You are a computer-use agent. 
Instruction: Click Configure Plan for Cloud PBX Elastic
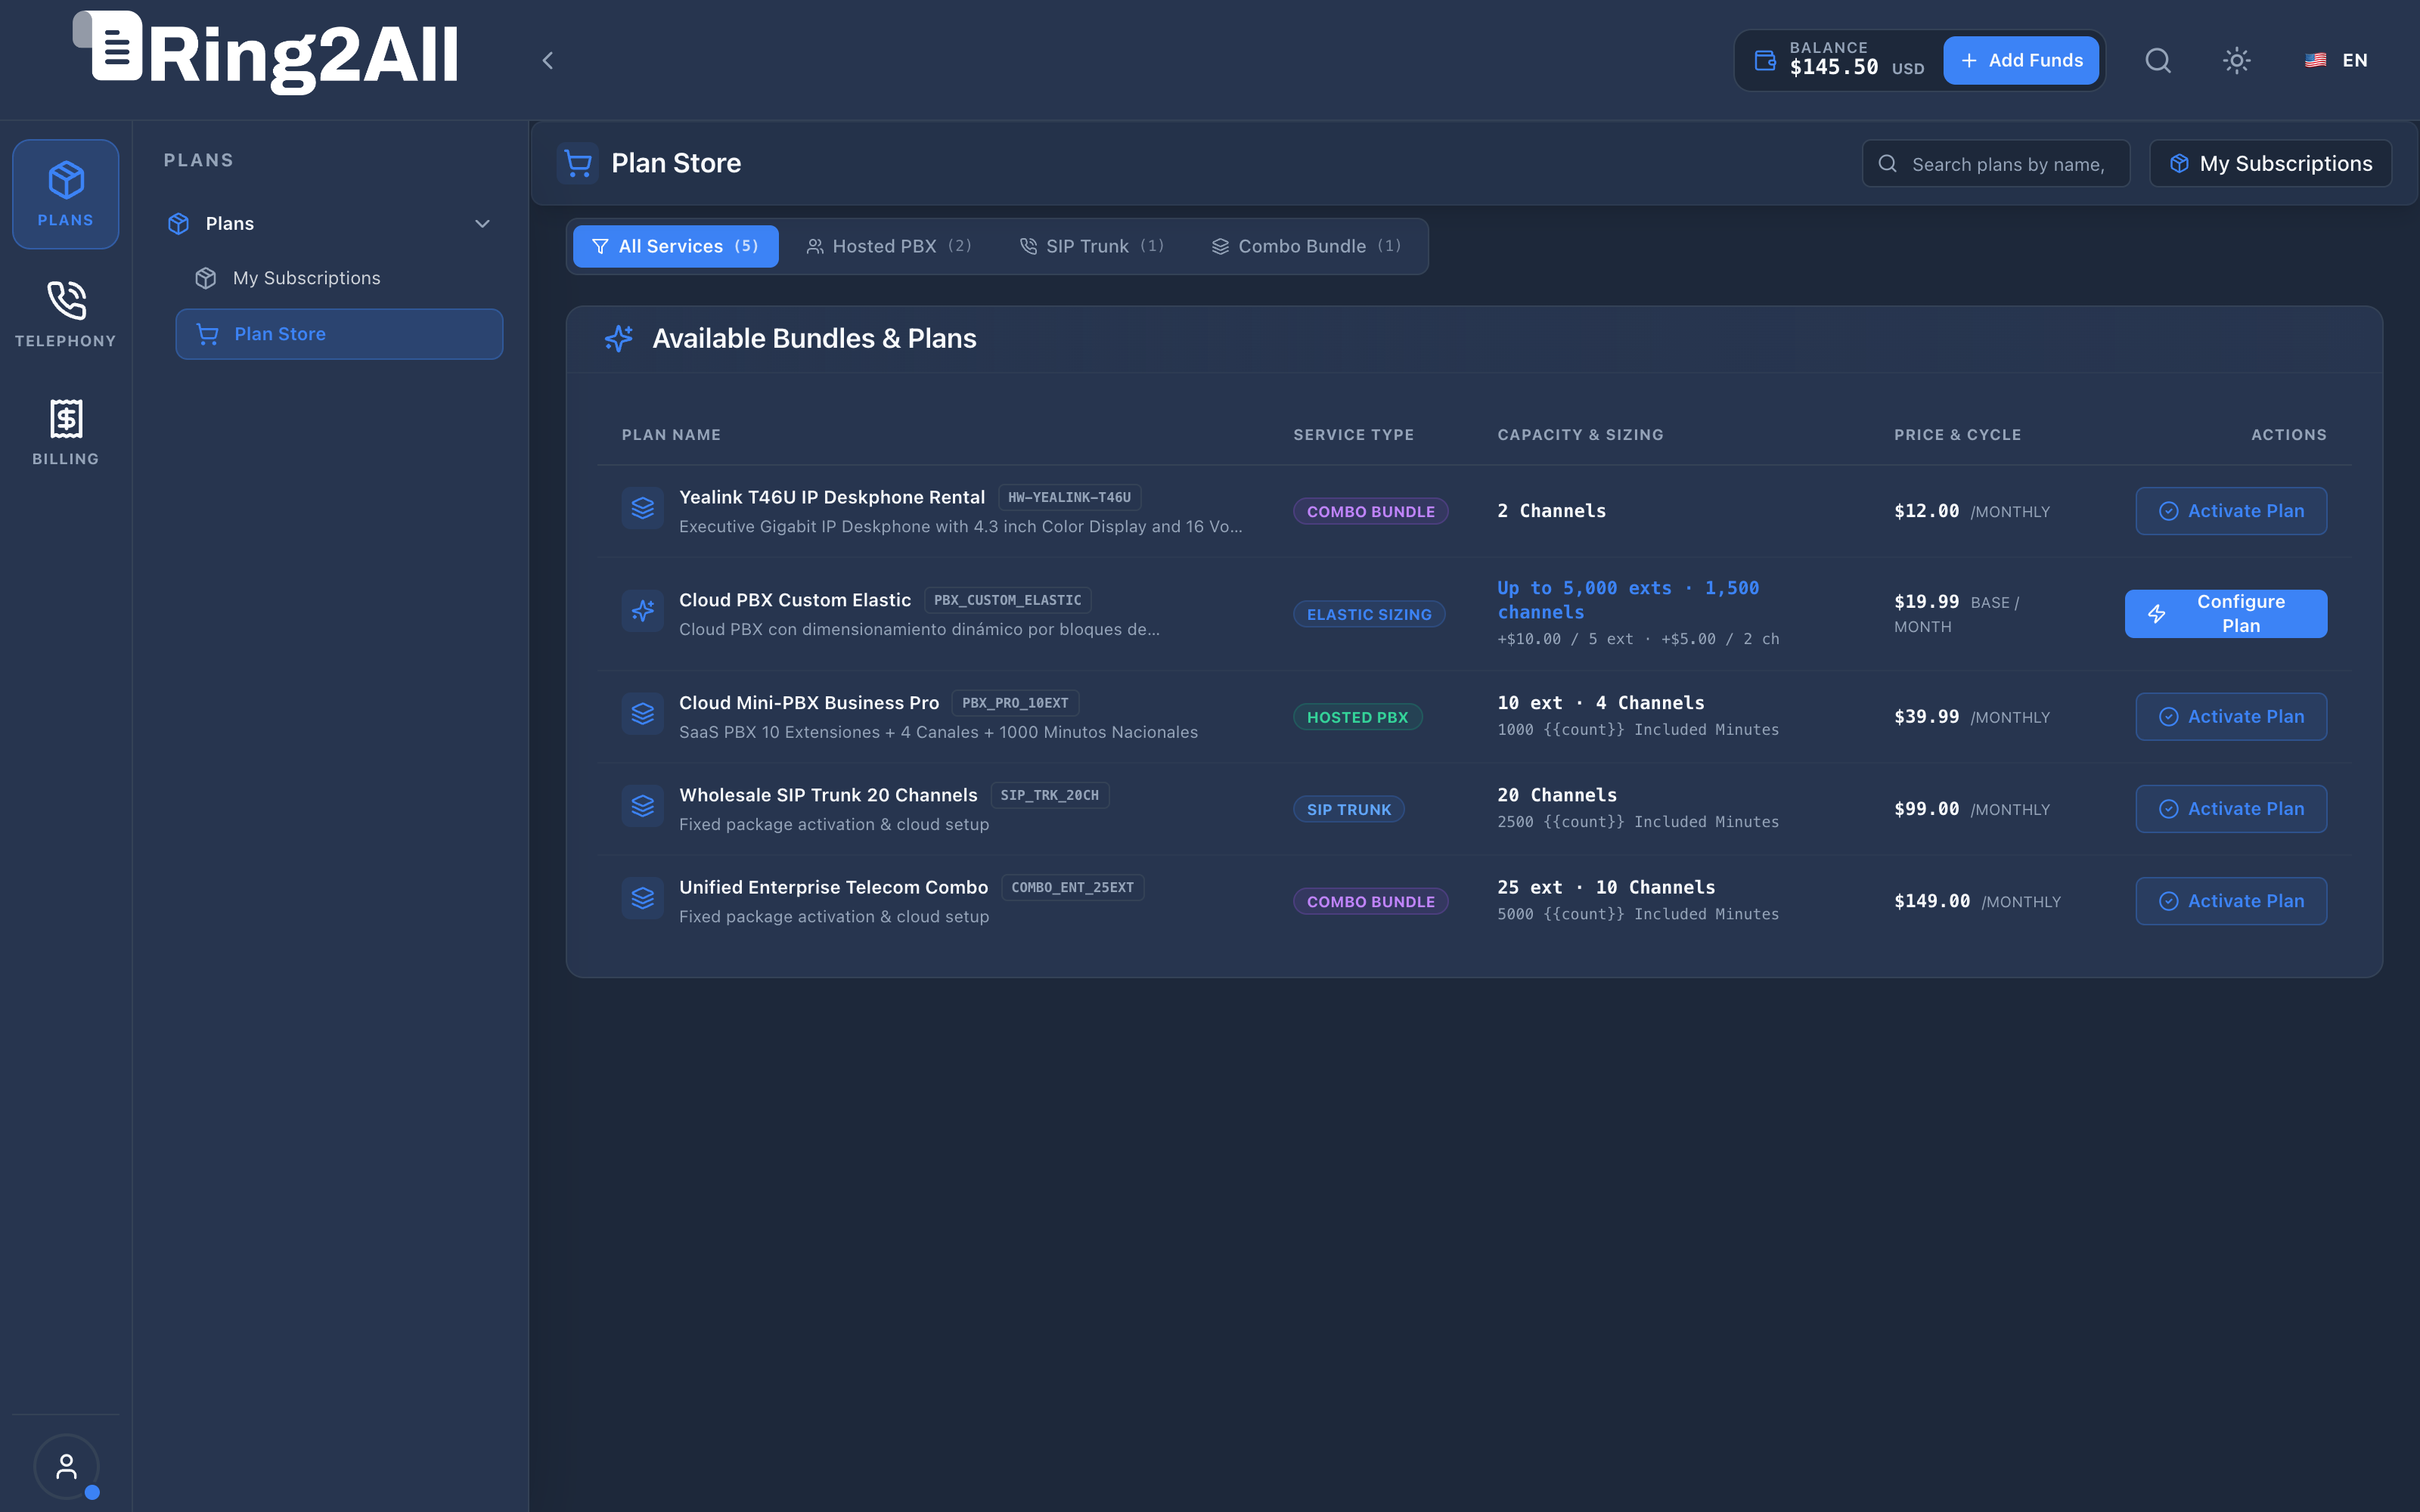2225,614
